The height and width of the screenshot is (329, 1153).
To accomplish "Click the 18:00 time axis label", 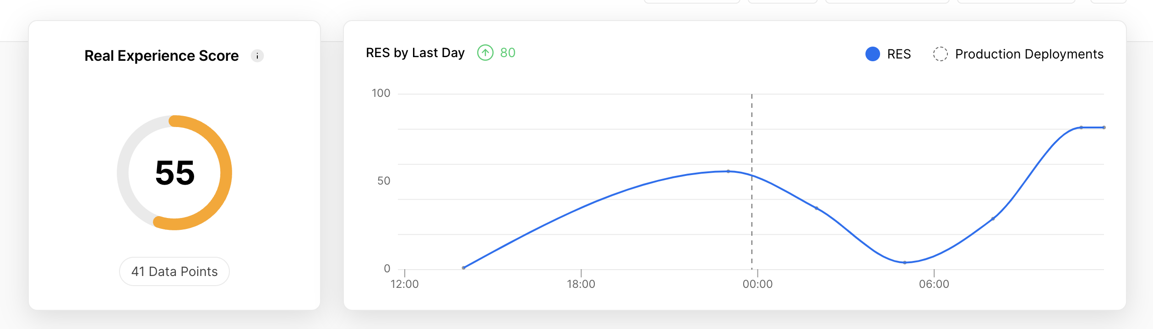I will (581, 284).
